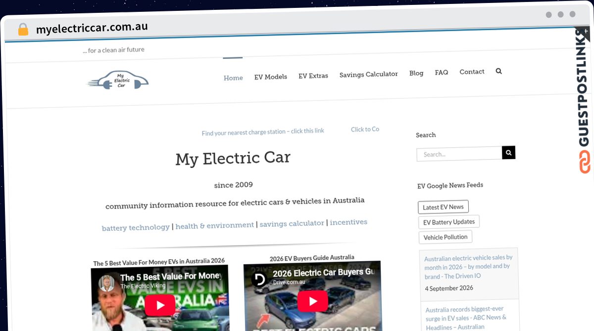Click the community information resource description
The width and height of the screenshot is (594, 331).
click(x=235, y=203)
